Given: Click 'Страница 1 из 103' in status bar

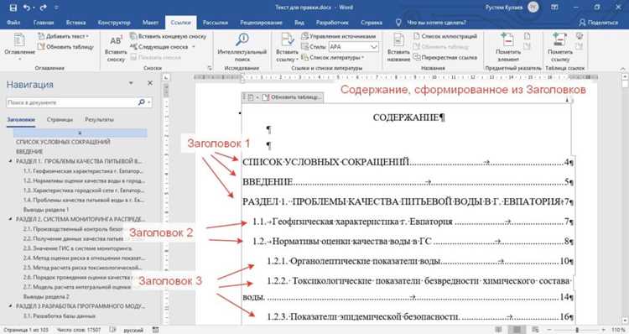Looking at the screenshot, I should [x=25, y=330].
